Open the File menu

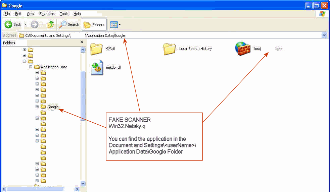point(7,14)
